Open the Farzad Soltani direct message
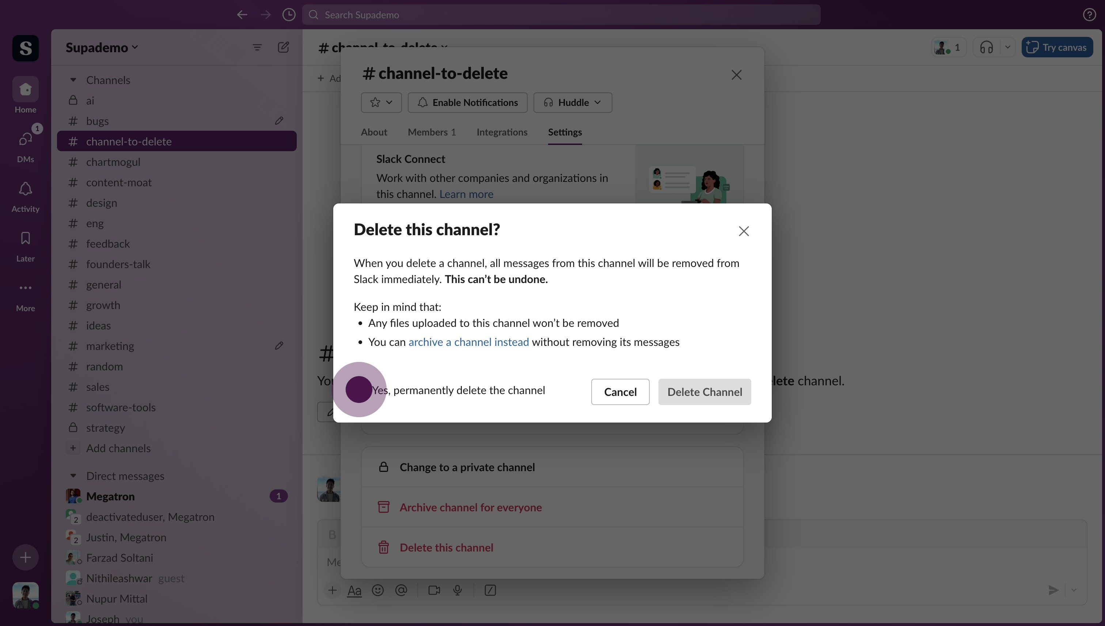 [176, 558]
